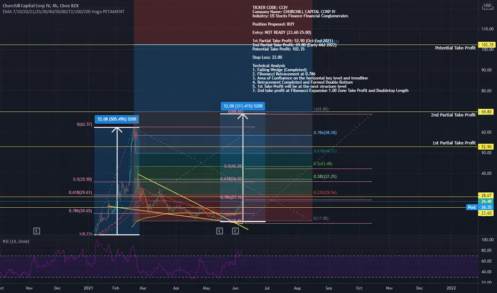Select the Falling Wedge (Completed) annotation line
This screenshot has height=293, width=497.
click(279, 70)
